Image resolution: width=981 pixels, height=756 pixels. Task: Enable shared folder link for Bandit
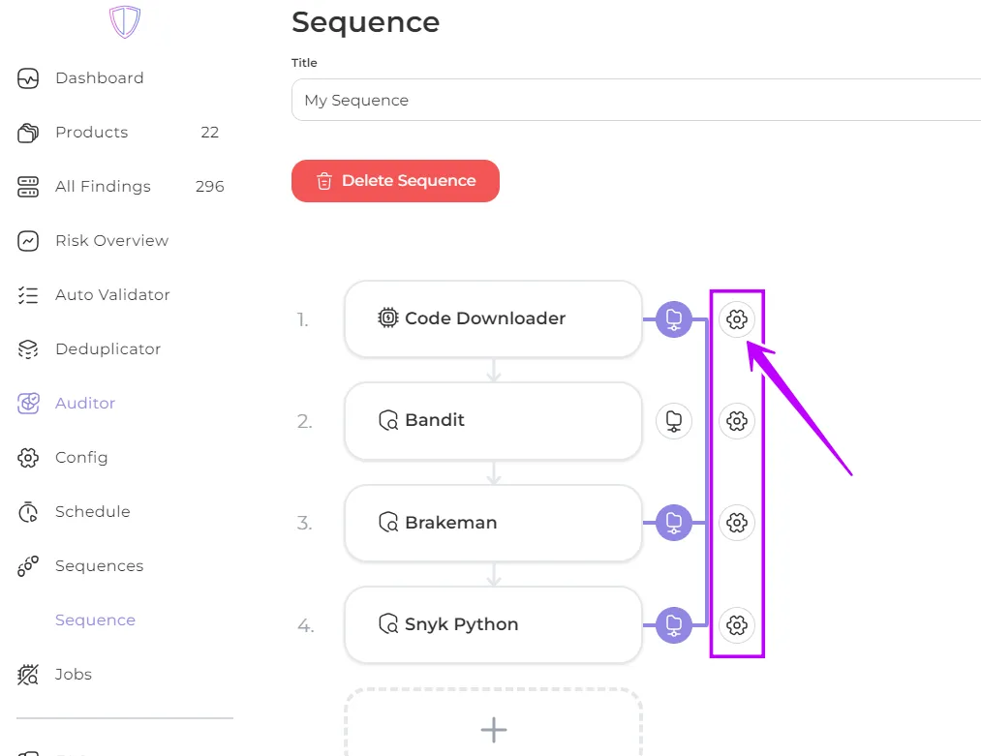coord(674,421)
